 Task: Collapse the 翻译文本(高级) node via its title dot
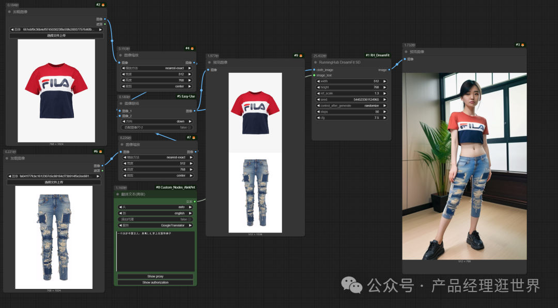pyautogui.click(x=117, y=194)
